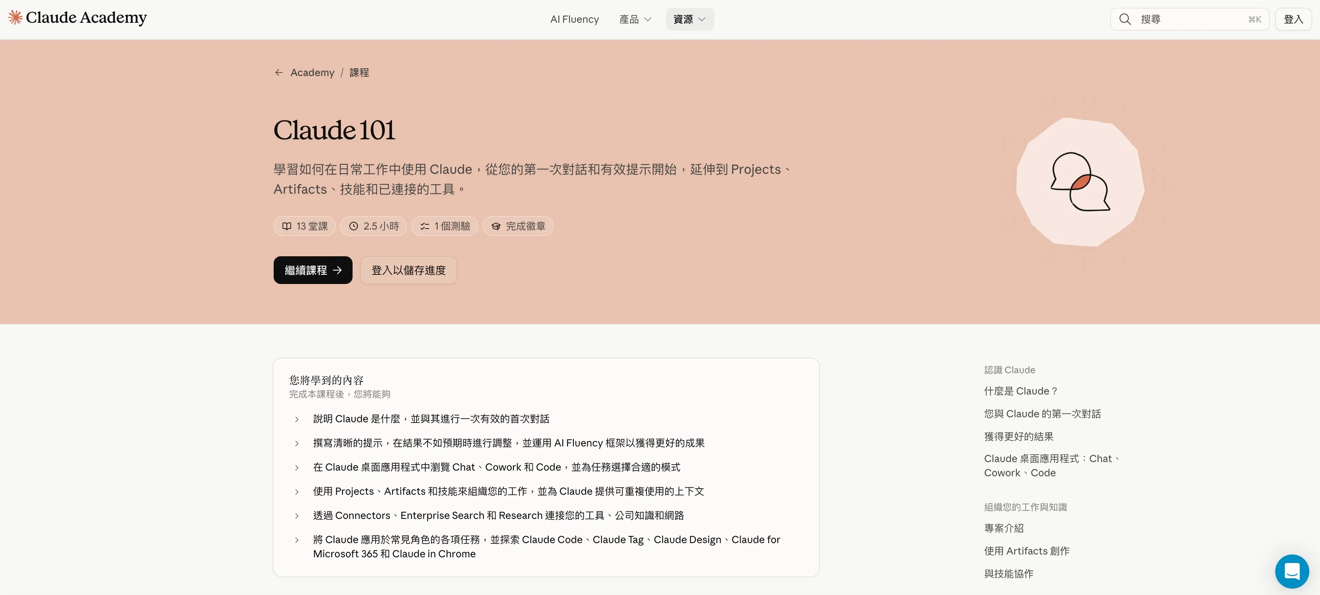Click outcome text 在 Claude 桌面應用程式中瀏覽 Chat

click(497, 467)
